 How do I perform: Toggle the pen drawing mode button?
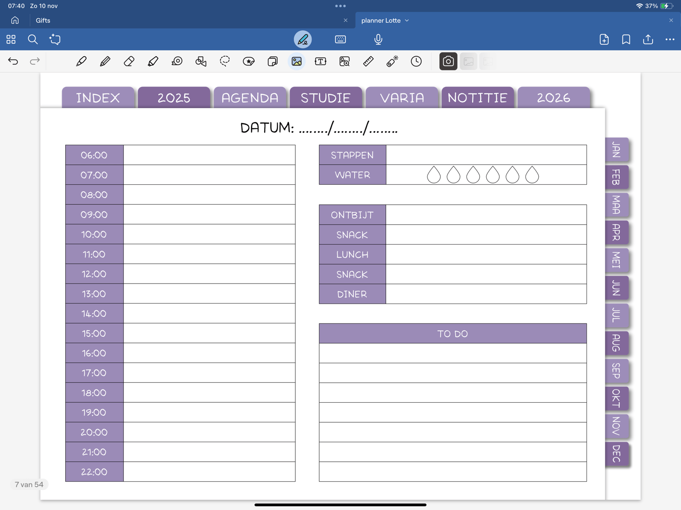(x=303, y=39)
